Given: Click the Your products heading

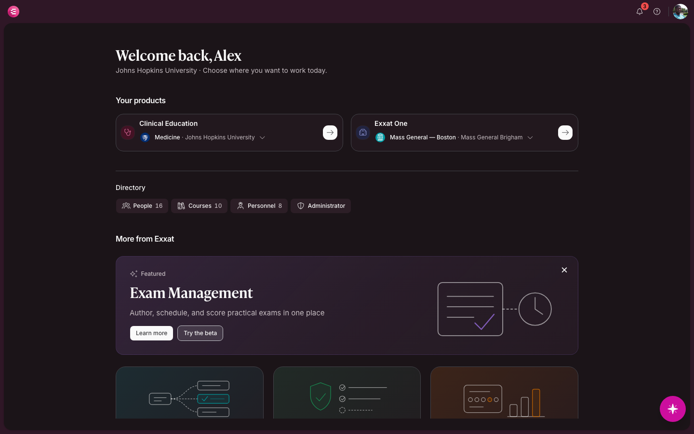Looking at the screenshot, I should pyautogui.click(x=141, y=100).
